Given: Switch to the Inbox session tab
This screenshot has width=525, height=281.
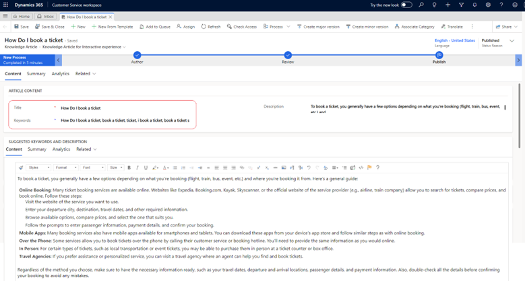Looking at the screenshot, I should point(46,16).
